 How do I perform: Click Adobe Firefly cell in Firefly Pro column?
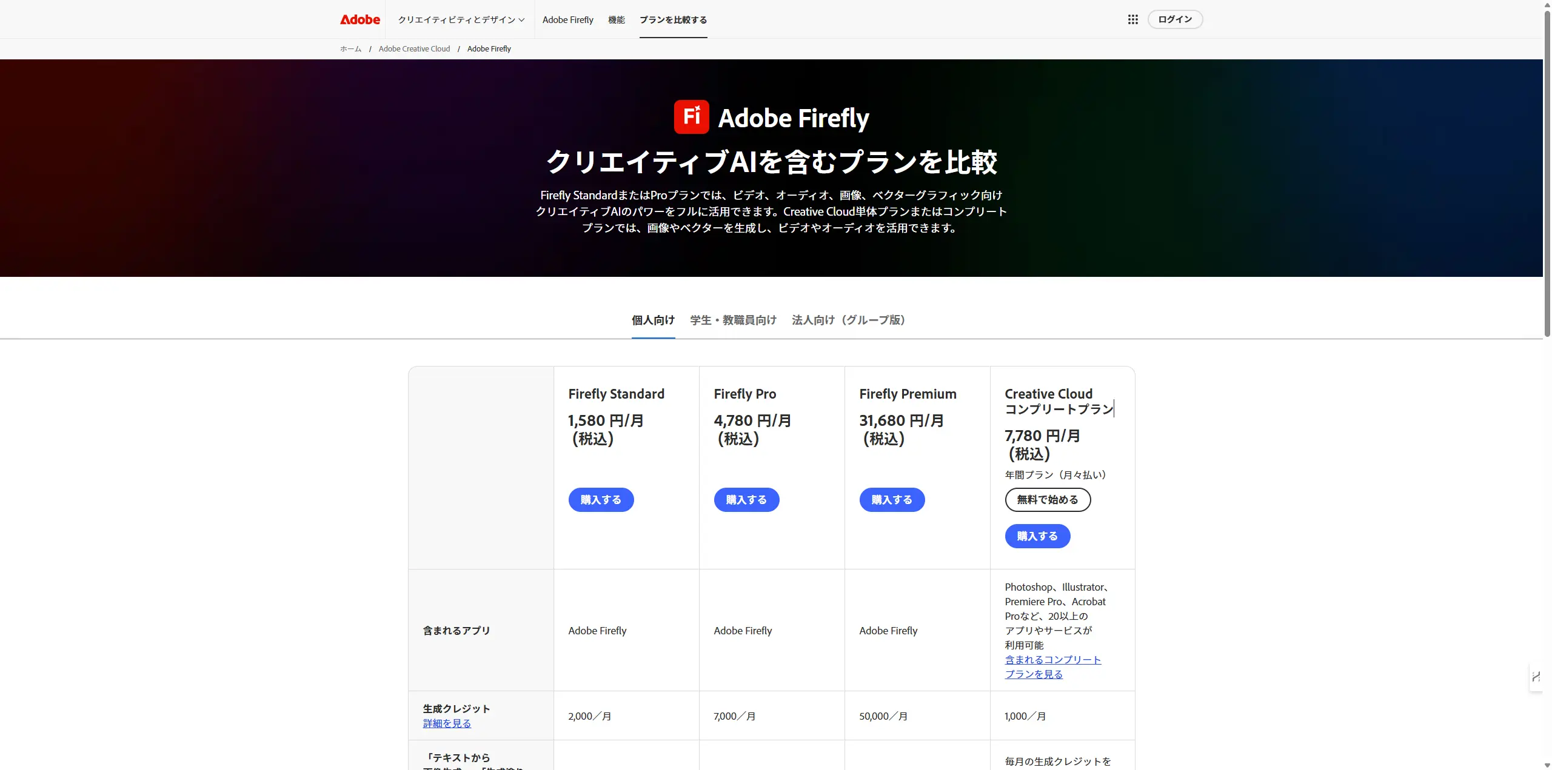tap(743, 631)
